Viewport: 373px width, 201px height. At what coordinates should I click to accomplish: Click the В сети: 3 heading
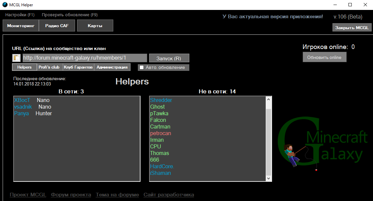[x=71, y=91]
